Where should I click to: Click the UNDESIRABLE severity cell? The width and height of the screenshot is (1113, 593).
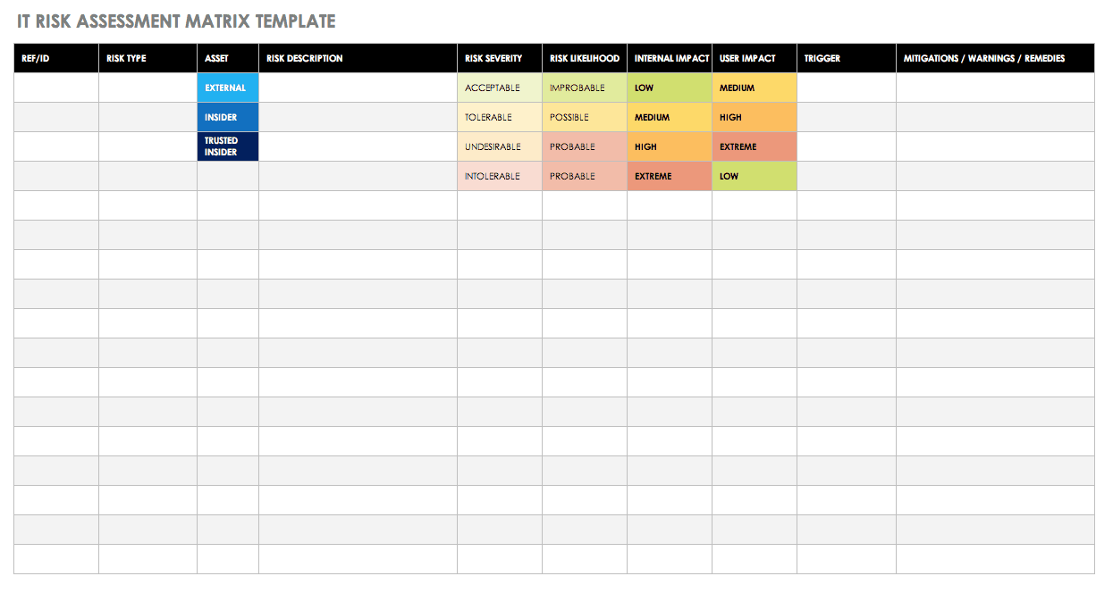(499, 146)
